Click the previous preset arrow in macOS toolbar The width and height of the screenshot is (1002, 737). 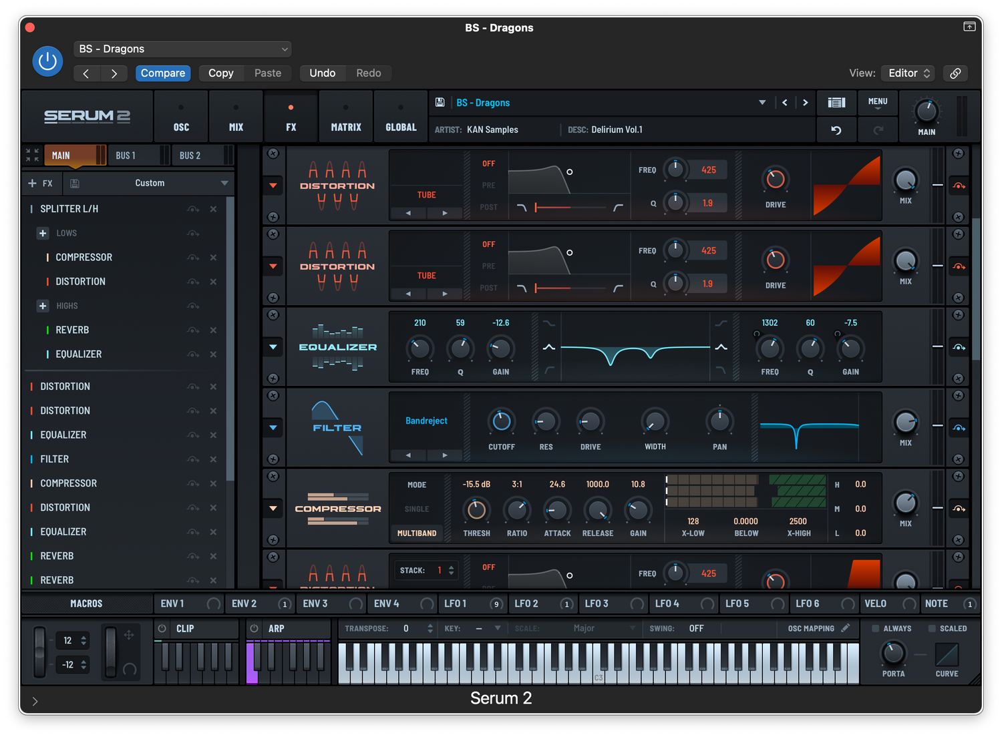pos(86,73)
